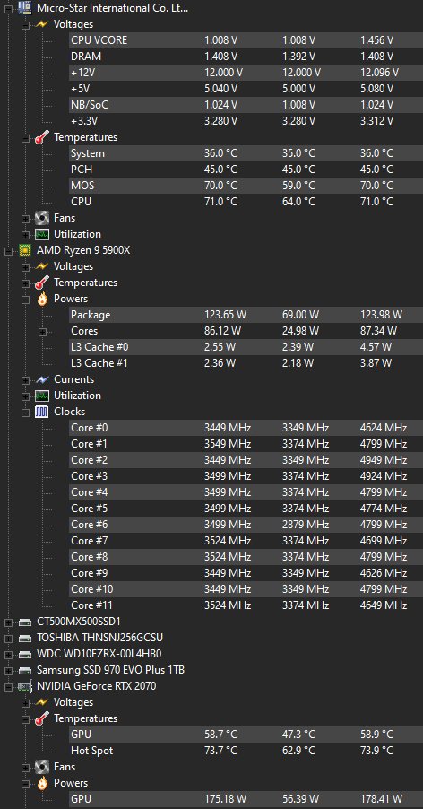Click the RTX 2070 Powers flame icon
Image resolution: width=423 pixels, height=809 pixels.
(x=42, y=783)
